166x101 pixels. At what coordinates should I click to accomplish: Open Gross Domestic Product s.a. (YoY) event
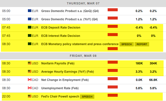(69, 19)
